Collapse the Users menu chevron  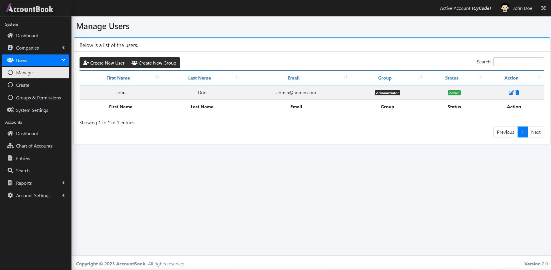pyautogui.click(x=63, y=60)
